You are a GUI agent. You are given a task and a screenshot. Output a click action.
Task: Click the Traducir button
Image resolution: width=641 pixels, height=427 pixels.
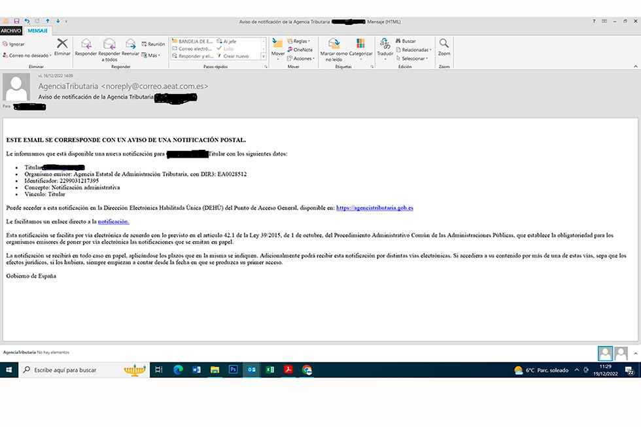[x=385, y=49]
